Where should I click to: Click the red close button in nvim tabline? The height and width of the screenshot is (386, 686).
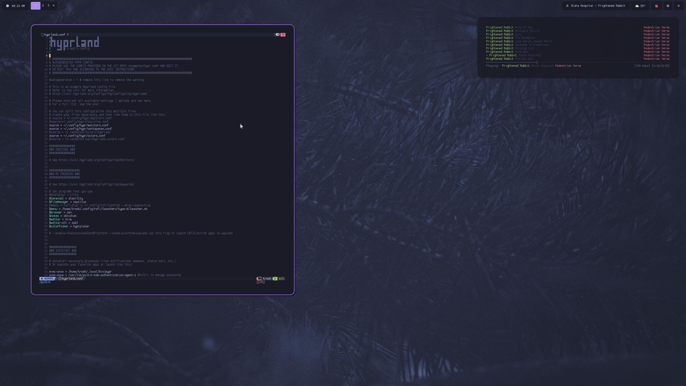(283, 35)
